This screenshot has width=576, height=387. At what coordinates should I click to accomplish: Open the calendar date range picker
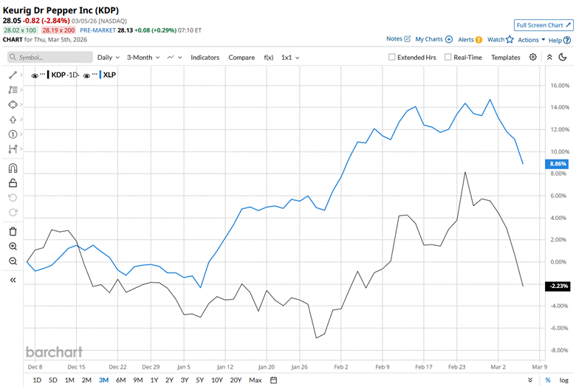coord(274,380)
